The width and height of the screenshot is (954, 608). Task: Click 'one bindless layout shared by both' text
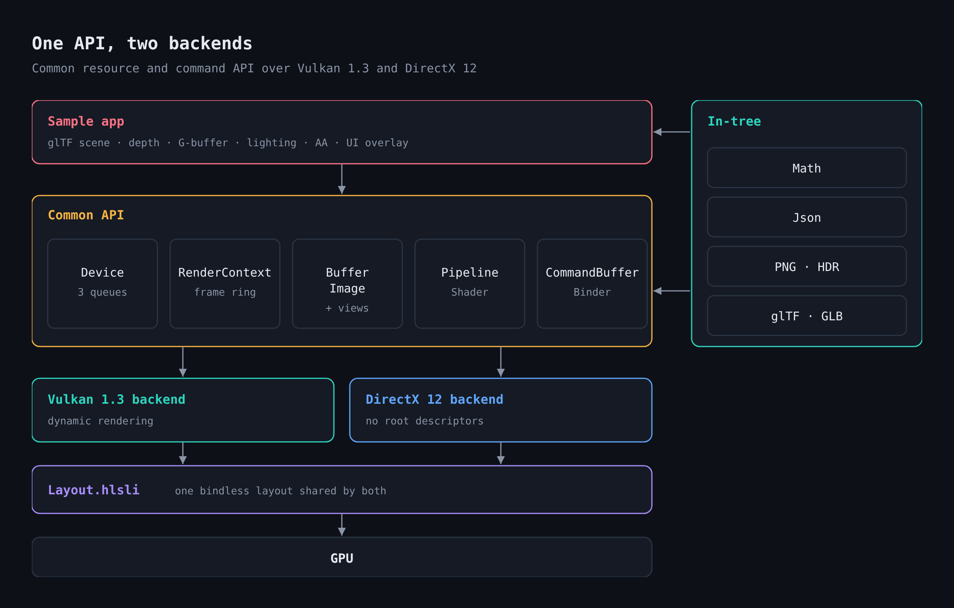pos(281,491)
